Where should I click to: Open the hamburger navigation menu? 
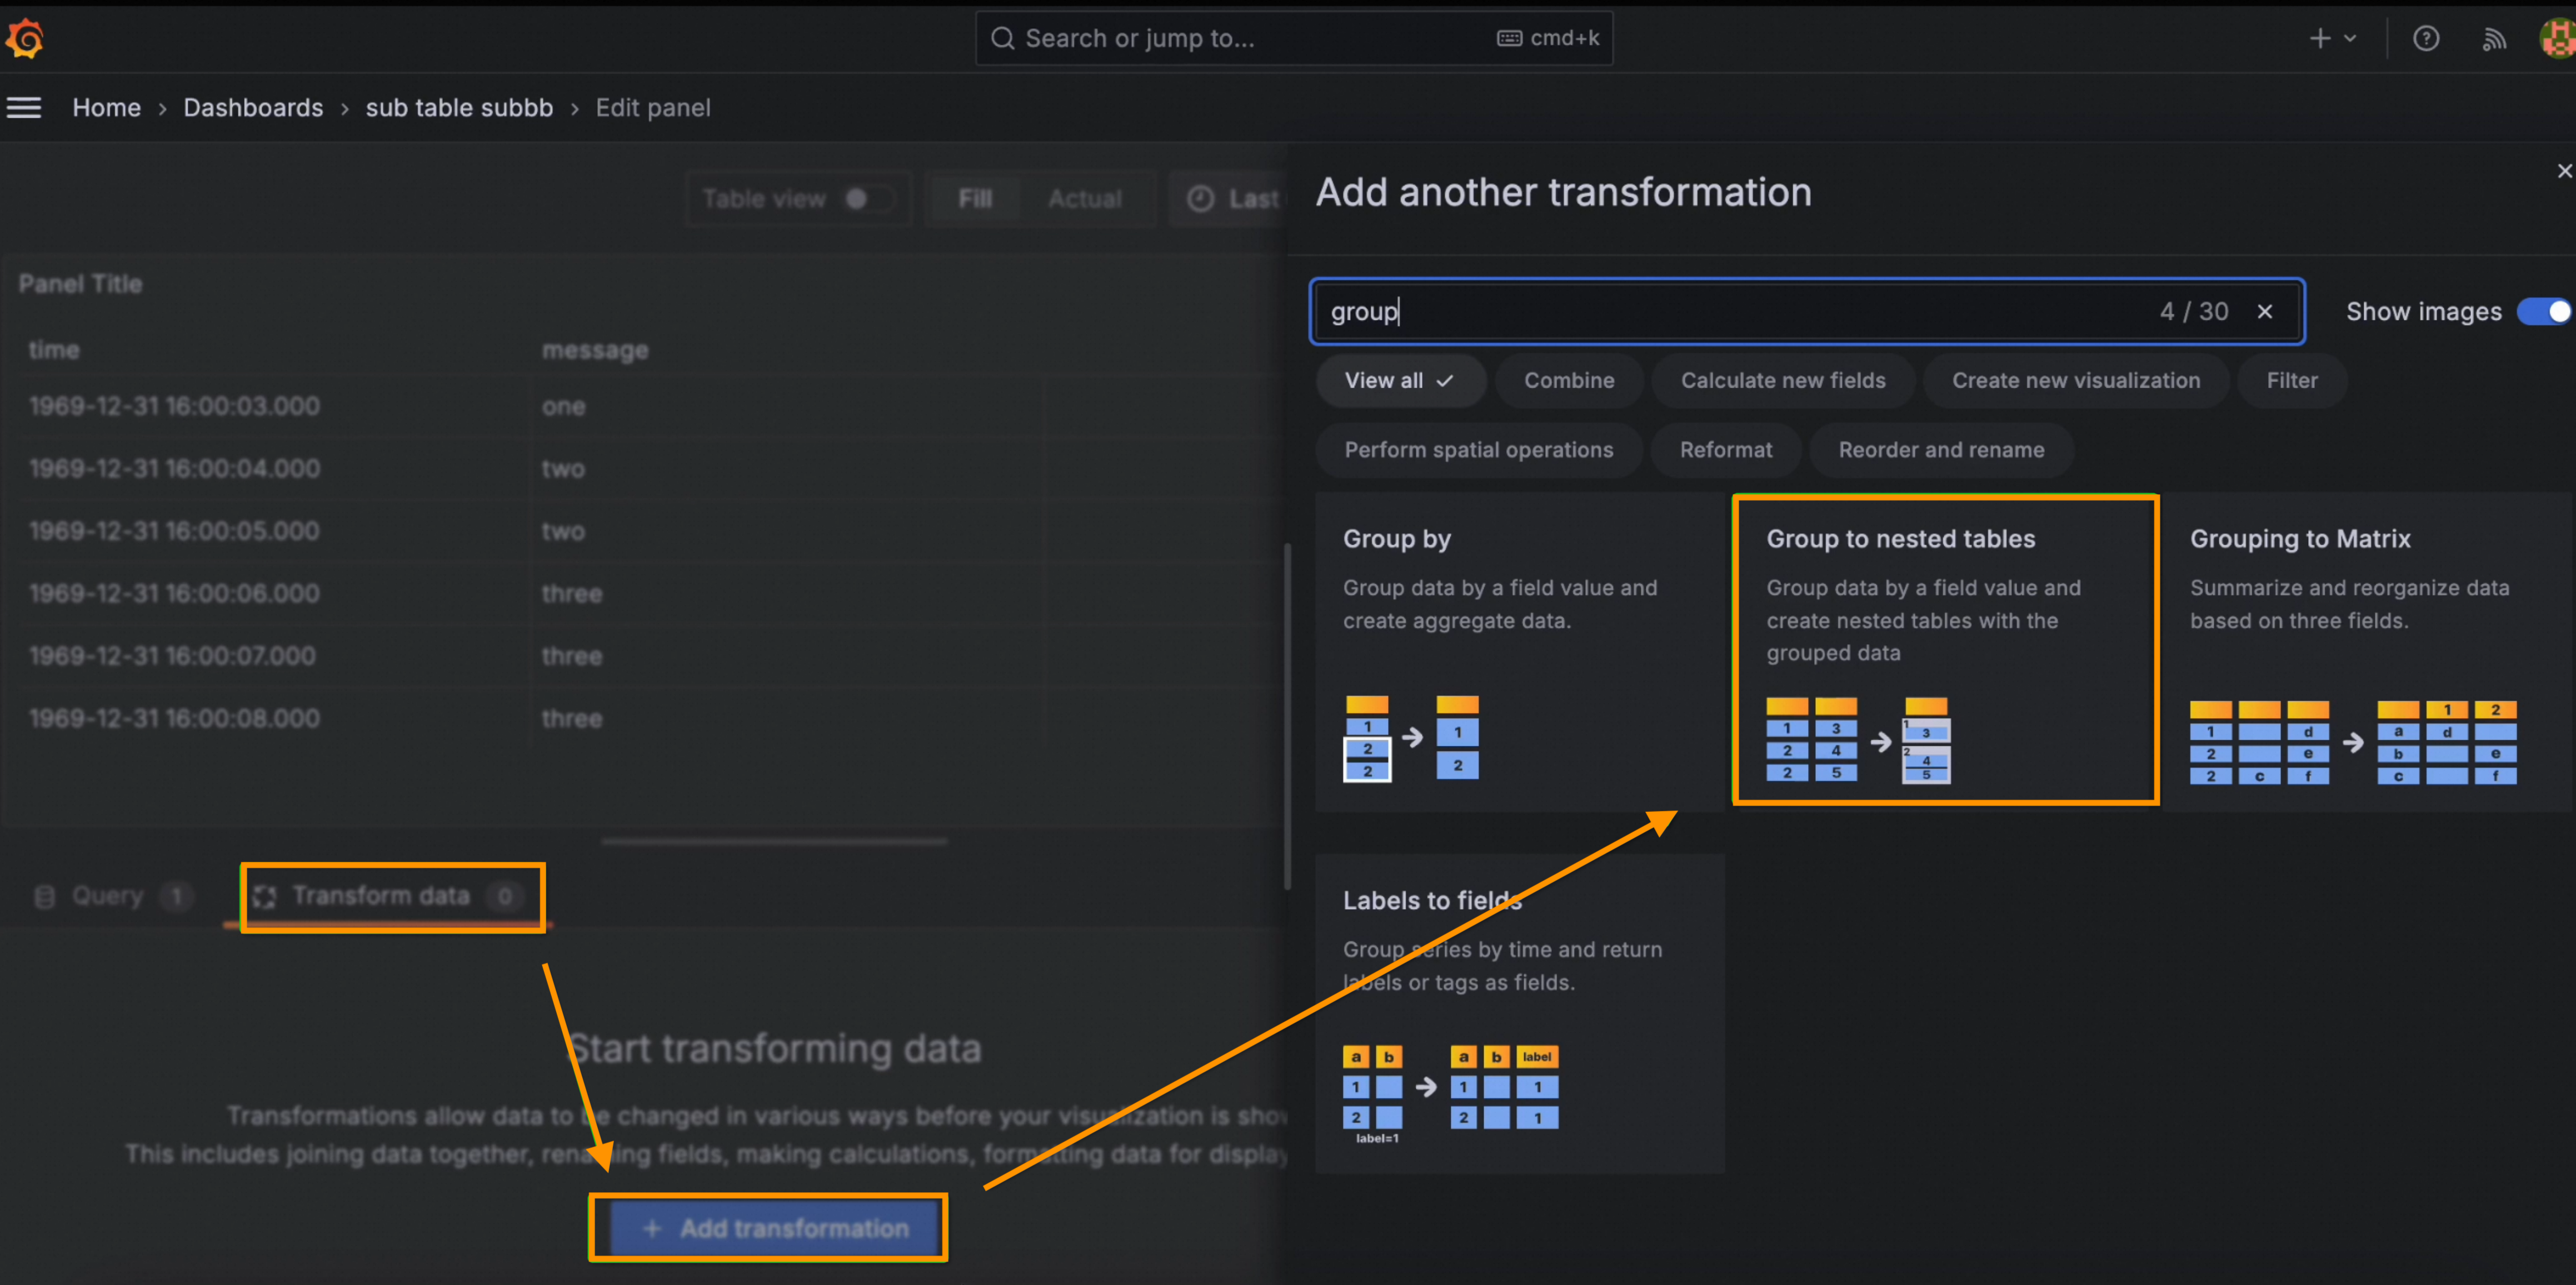pyautogui.click(x=24, y=108)
